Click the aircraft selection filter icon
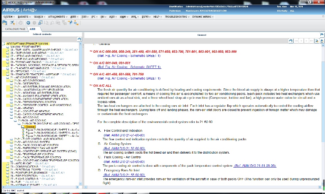This screenshot has width=325, height=194. point(12,23)
